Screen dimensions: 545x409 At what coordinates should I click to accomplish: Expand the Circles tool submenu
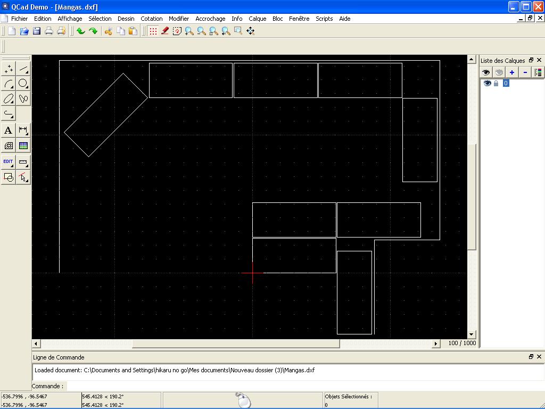[x=23, y=84]
